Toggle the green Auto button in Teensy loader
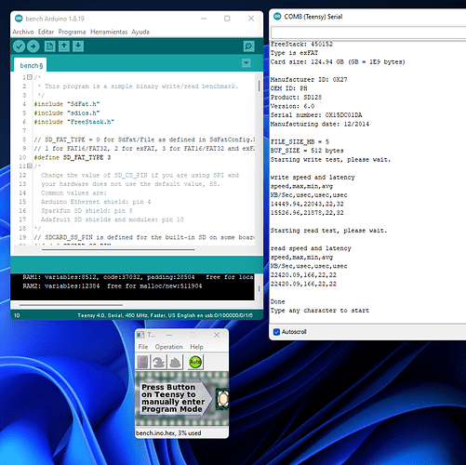The width and height of the screenshot is (466, 465). point(195,362)
